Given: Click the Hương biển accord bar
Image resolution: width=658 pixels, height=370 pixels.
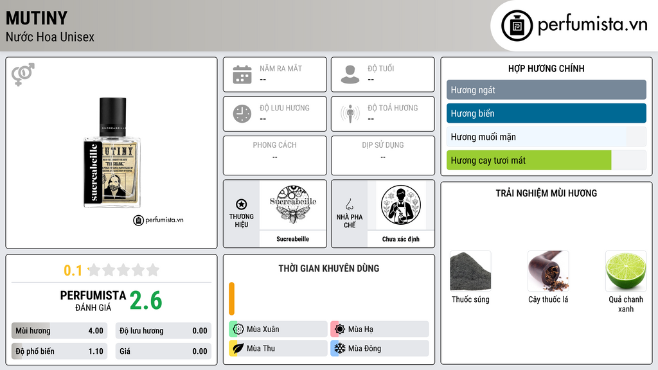Looking at the screenshot, I should 546,113.
